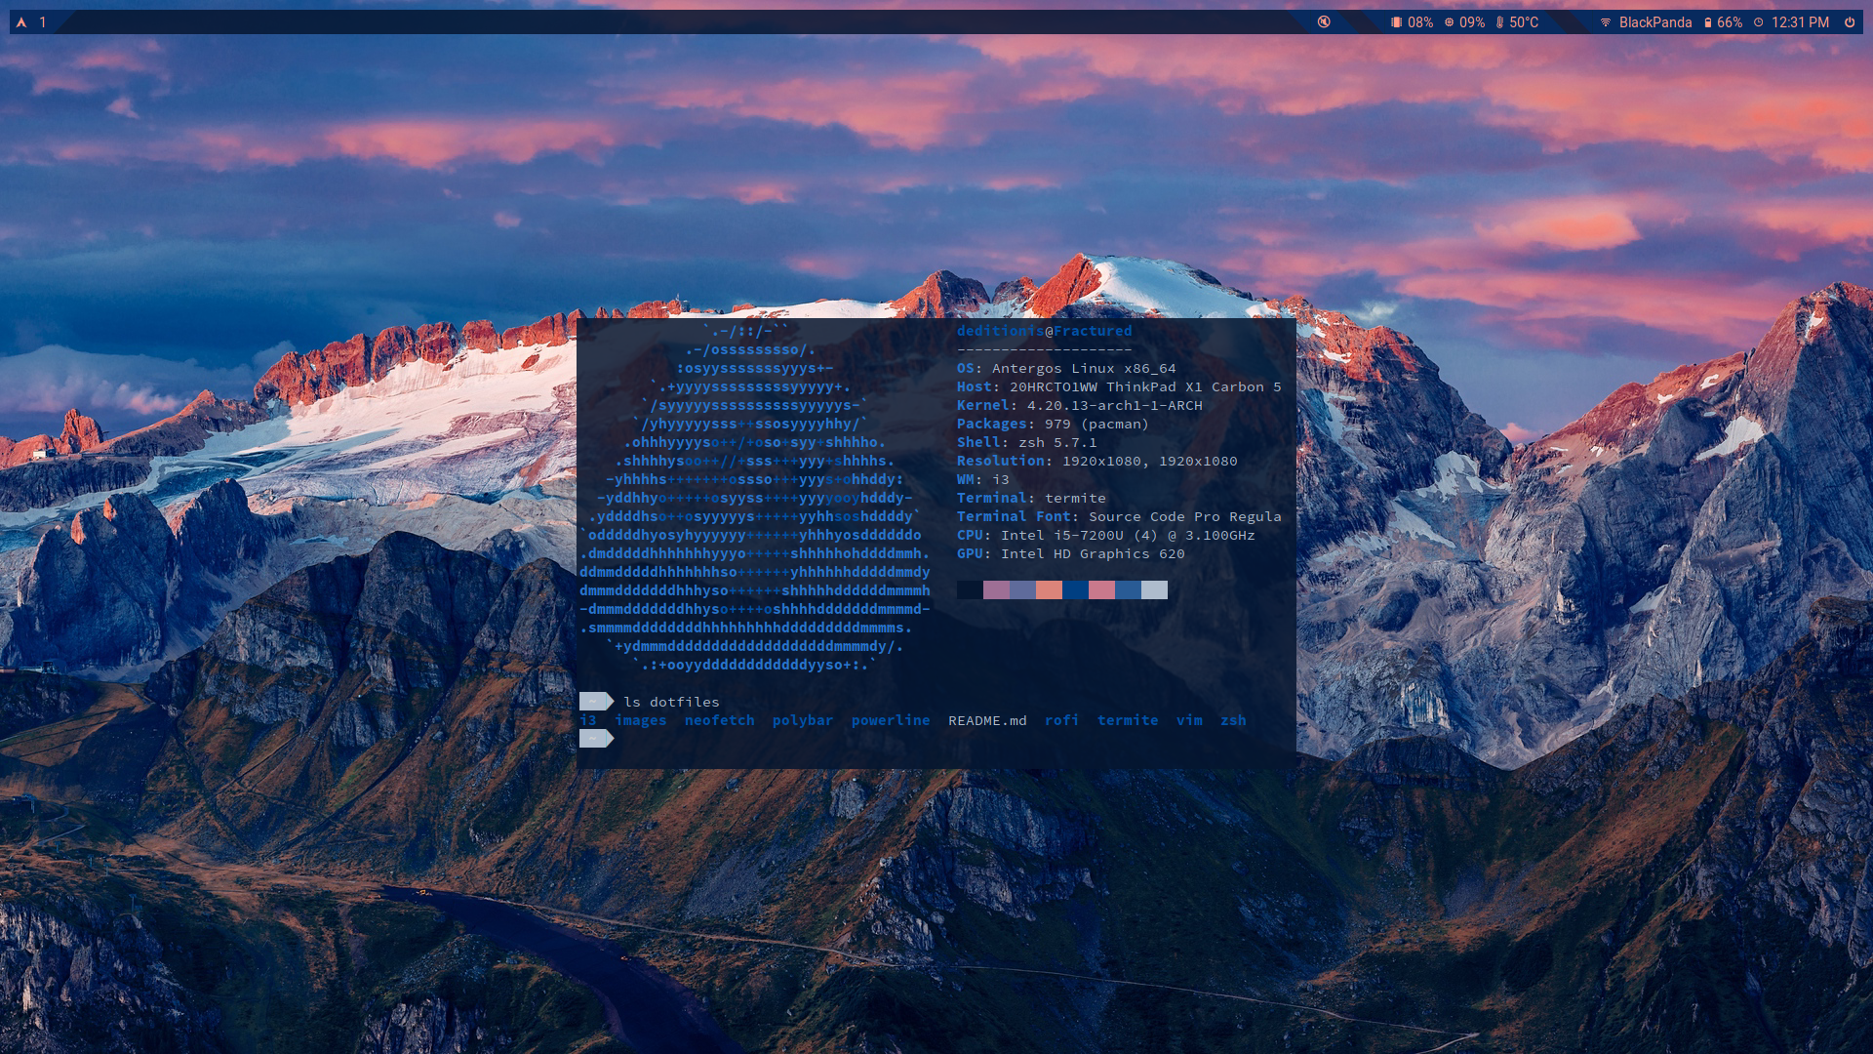Click the polybar directory name

(802, 720)
